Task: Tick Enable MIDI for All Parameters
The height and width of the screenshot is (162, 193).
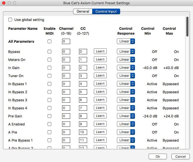Action: point(49,41)
